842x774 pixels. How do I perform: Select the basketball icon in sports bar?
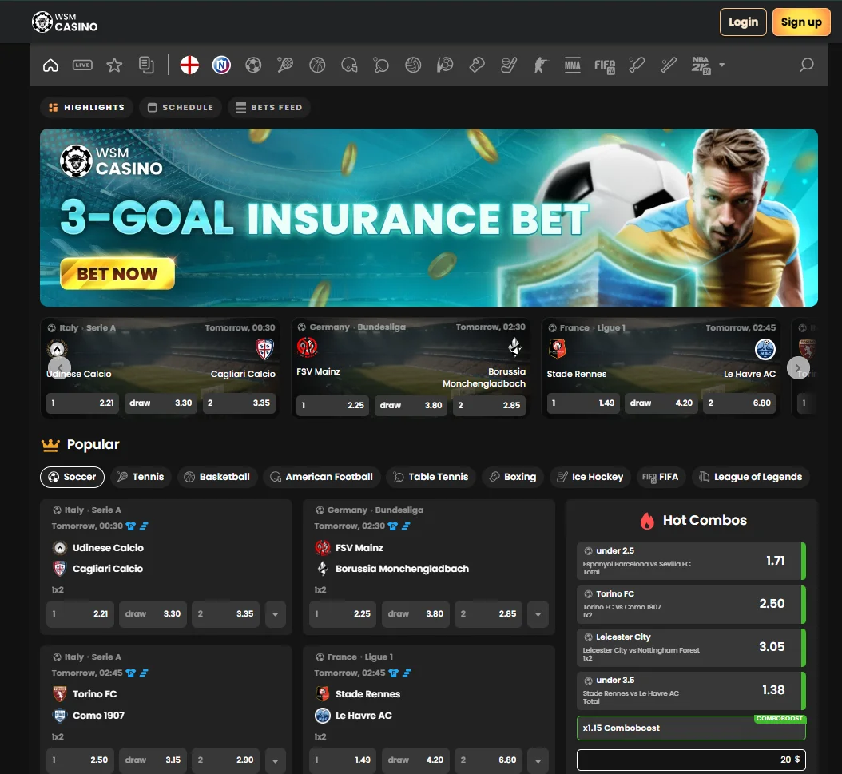coord(317,65)
